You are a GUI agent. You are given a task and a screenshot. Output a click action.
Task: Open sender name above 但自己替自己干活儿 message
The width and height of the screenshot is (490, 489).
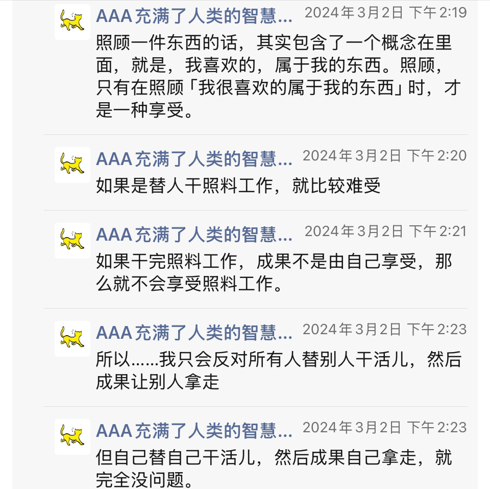point(194,431)
